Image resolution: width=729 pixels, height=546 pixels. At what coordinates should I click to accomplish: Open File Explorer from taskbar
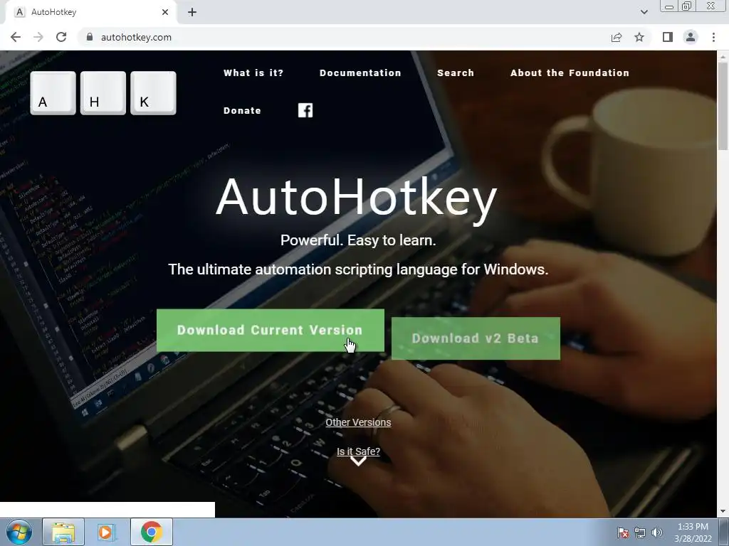click(63, 532)
